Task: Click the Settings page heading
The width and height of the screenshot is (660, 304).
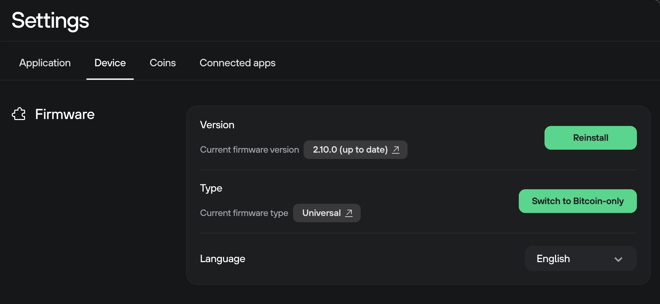Action: coord(50,20)
